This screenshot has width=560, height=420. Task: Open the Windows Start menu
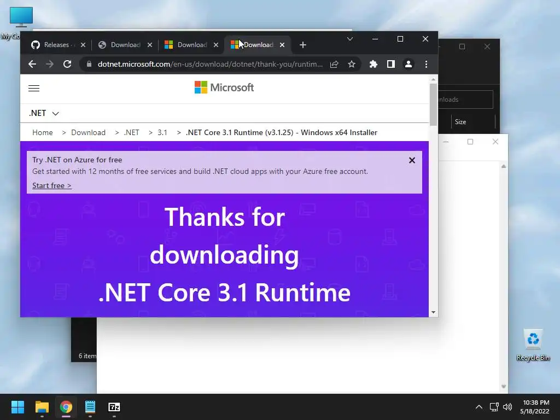pyautogui.click(x=17, y=407)
